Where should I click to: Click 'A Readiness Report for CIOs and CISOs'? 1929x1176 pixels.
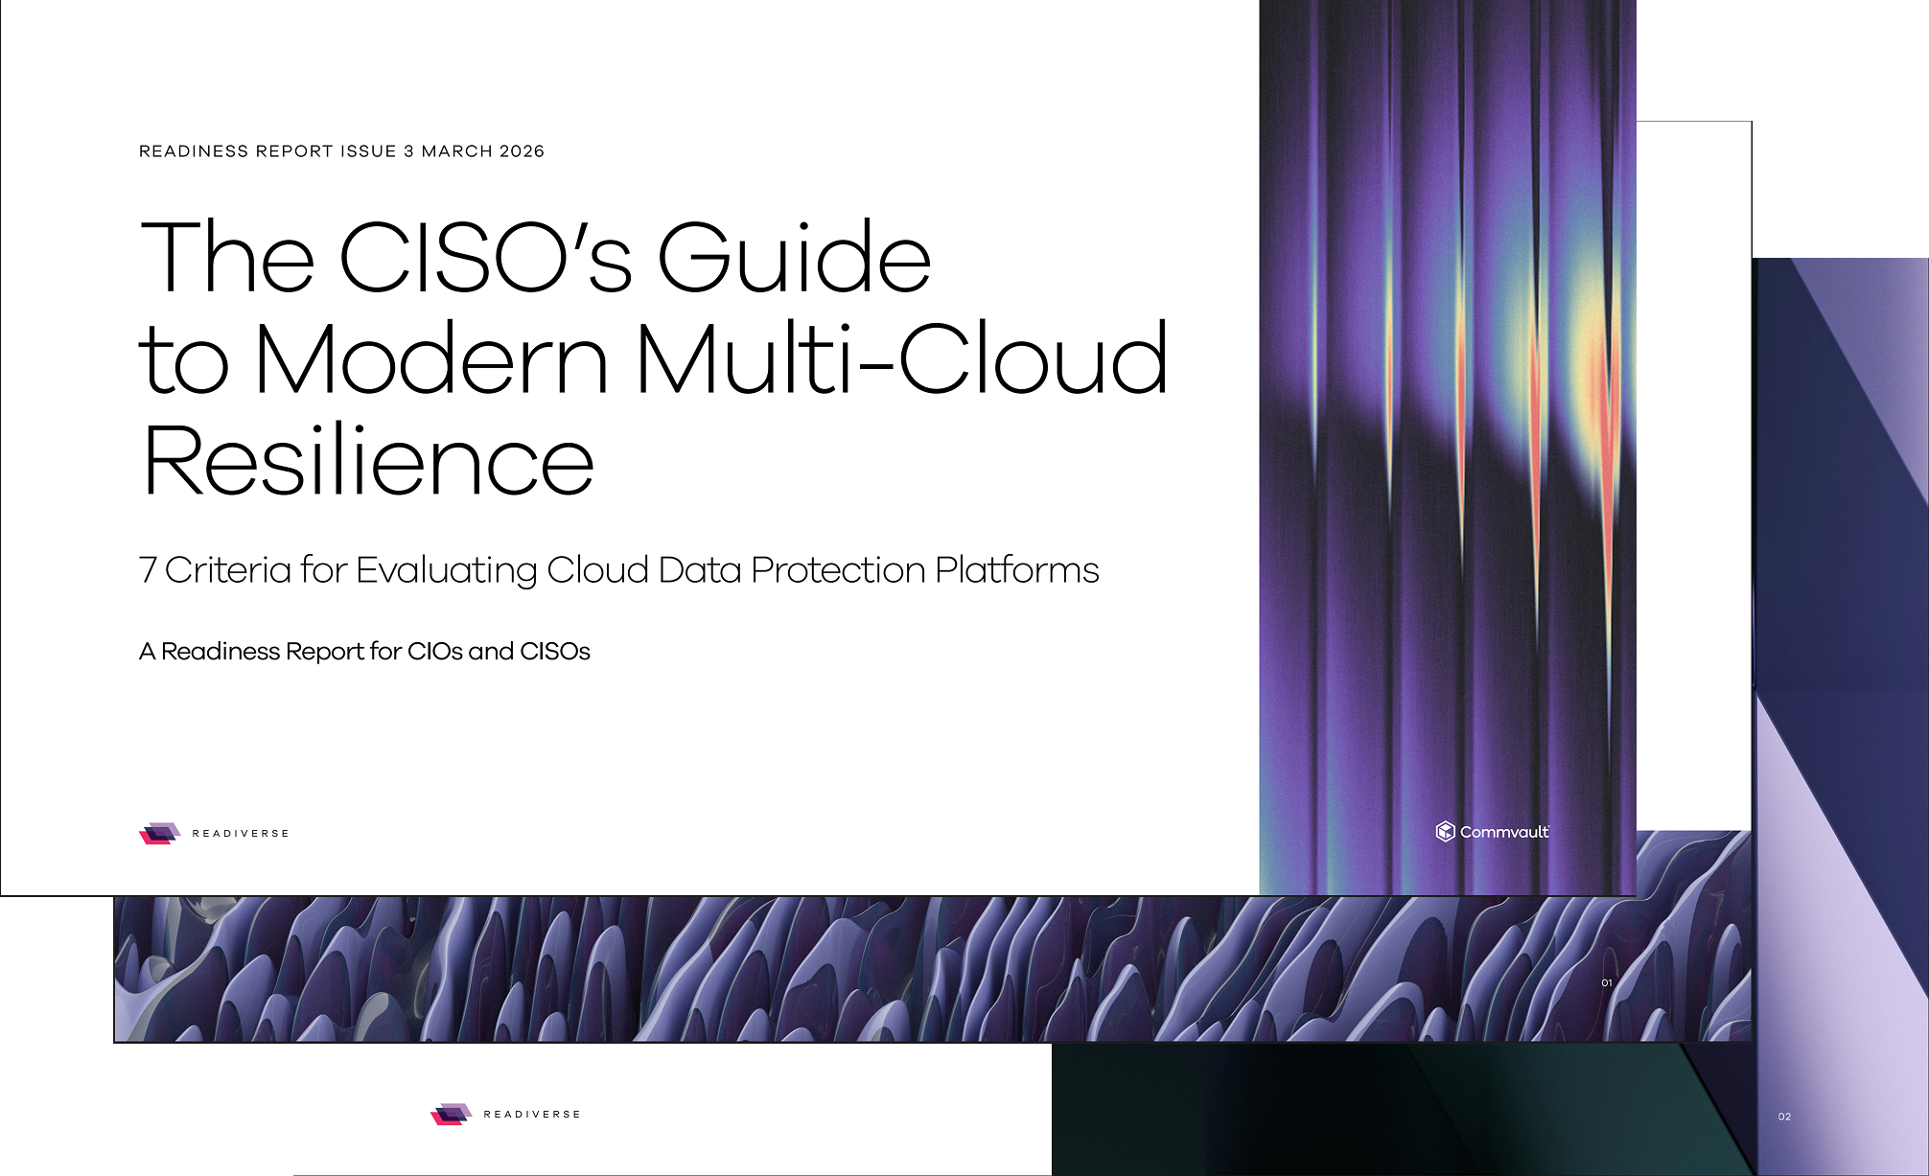coord(364,652)
